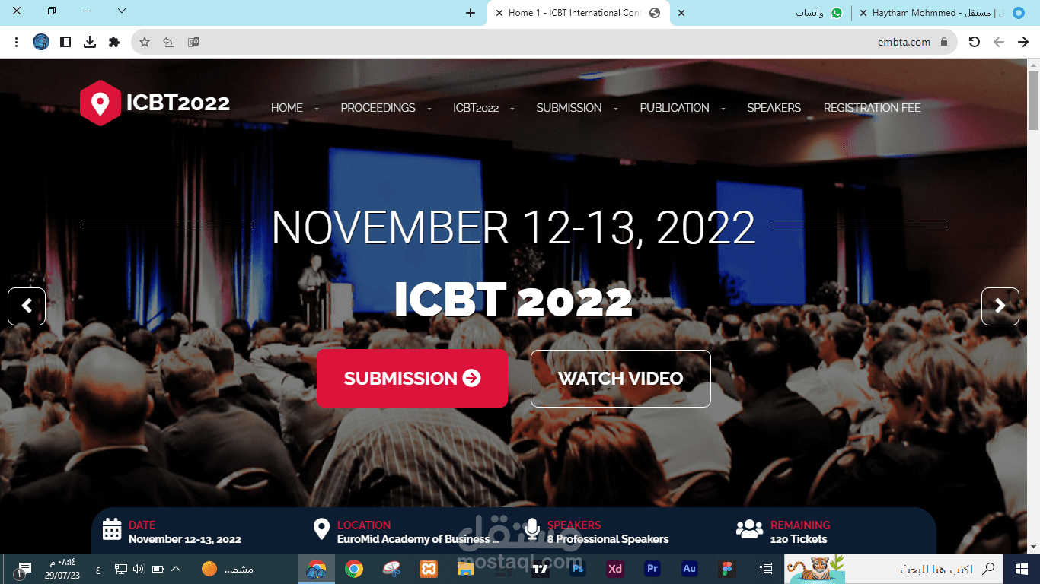Click the 'November 12-13, 2022' date text
Viewport: 1040px width, 584px height.
coord(185,539)
